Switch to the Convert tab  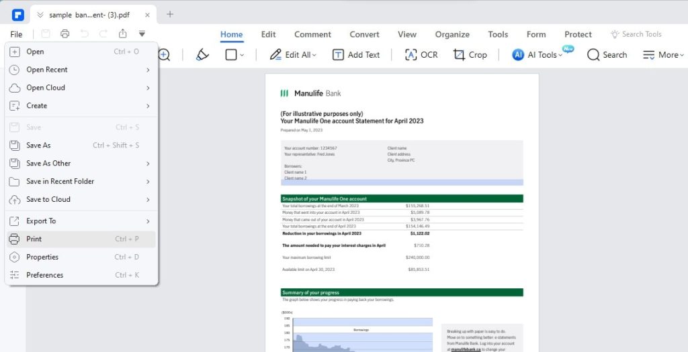click(364, 34)
